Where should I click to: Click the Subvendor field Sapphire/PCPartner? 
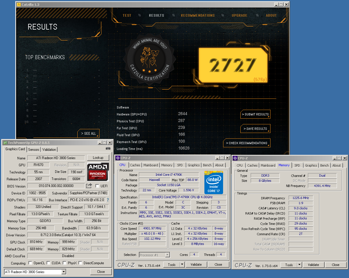pyautogui.click(x=89, y=193)
